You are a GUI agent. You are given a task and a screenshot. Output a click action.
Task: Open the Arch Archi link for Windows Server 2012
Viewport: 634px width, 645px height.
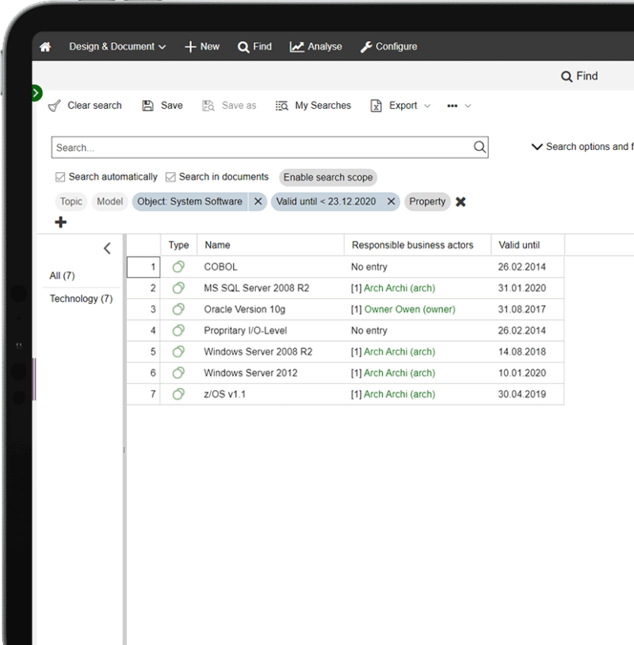[x=399, y=373]
